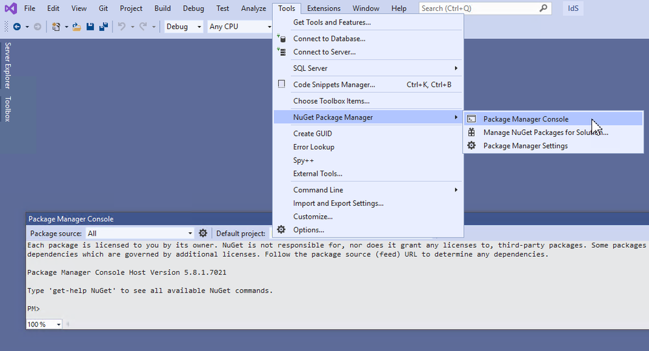Click the Save icon in toolbar
The height and width of the screenshot is (351, 649).
90,27
